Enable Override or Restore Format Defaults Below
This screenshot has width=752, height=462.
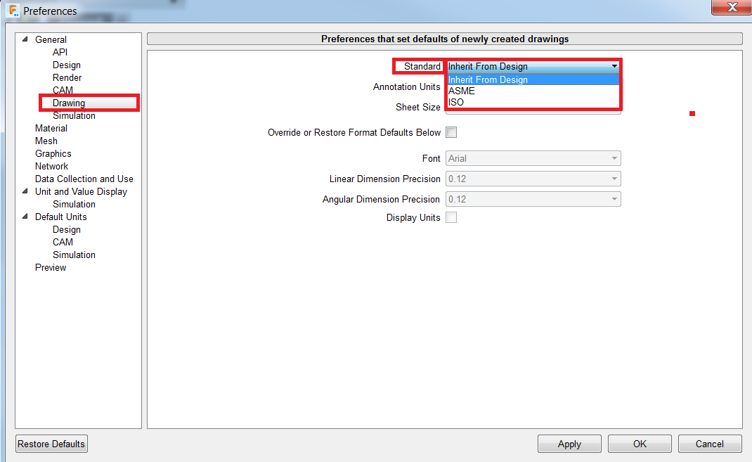(450, 132)
